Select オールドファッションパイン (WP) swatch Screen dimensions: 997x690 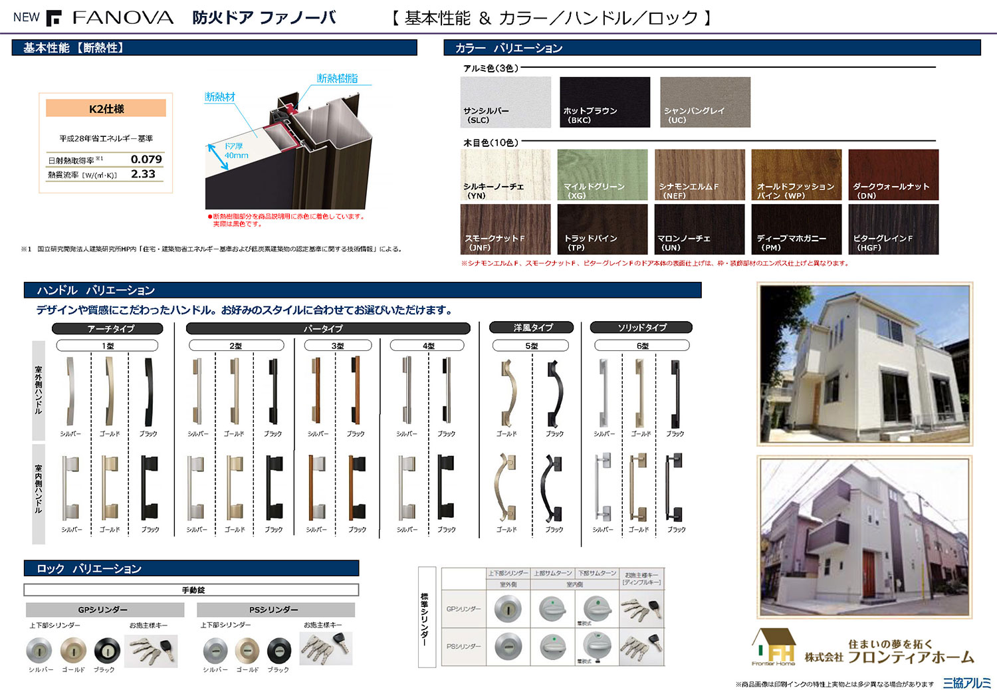[797, 175]
